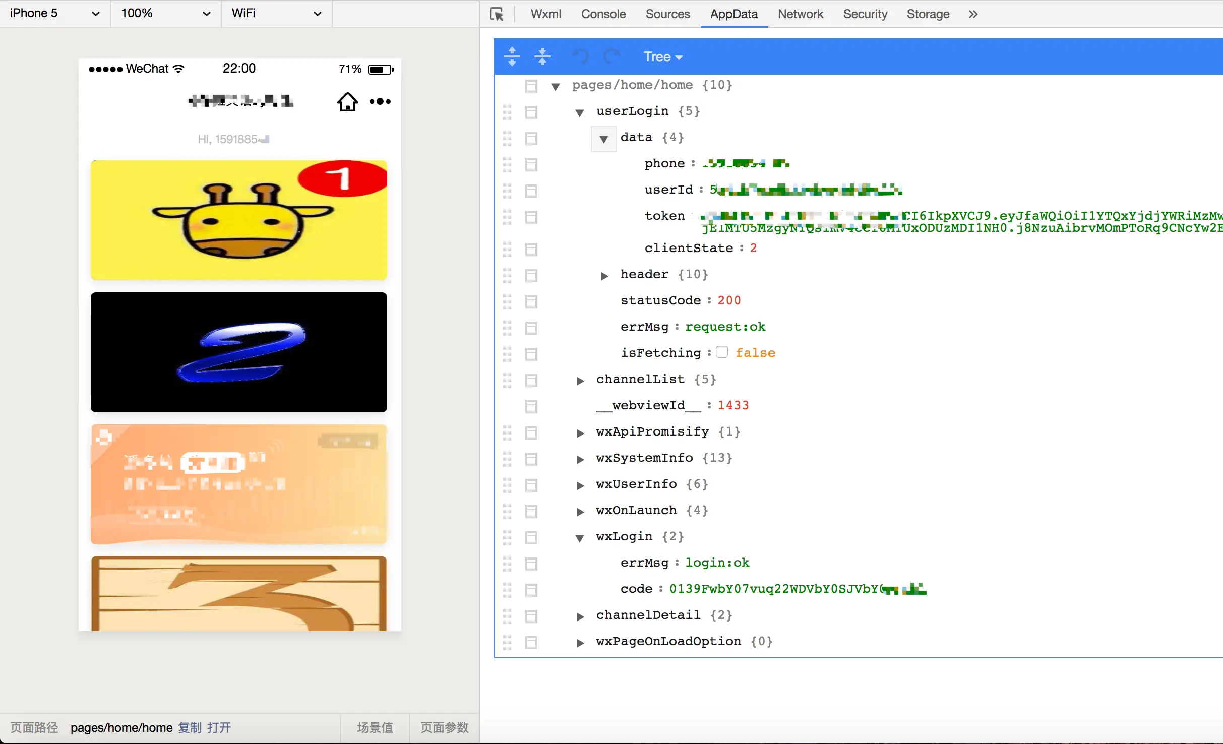Click the element inspector arrow icon

click(x=497, y=14)
